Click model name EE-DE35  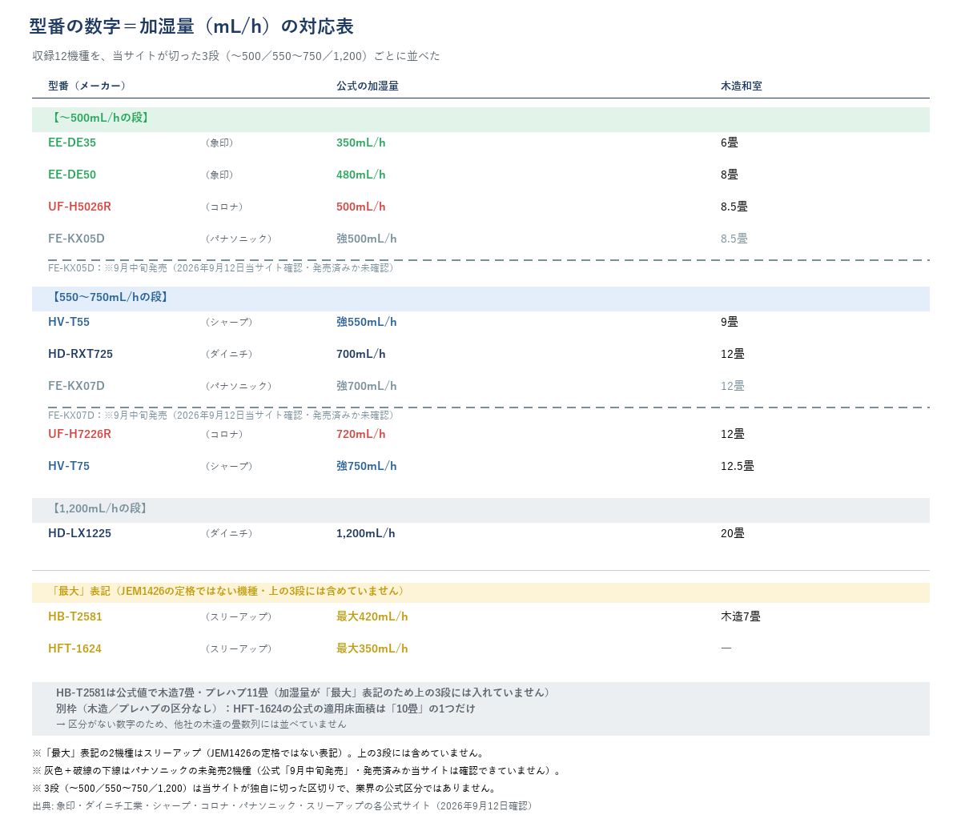(72, 143)
